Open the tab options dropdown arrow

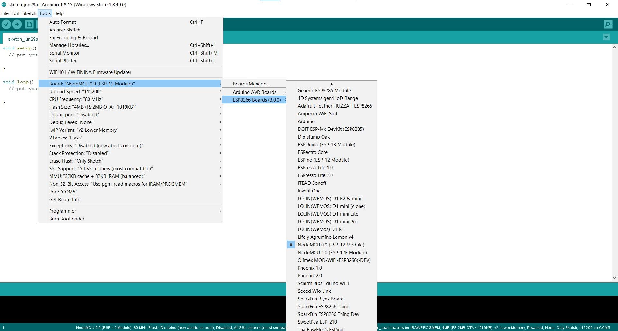[x=606, y=37]
